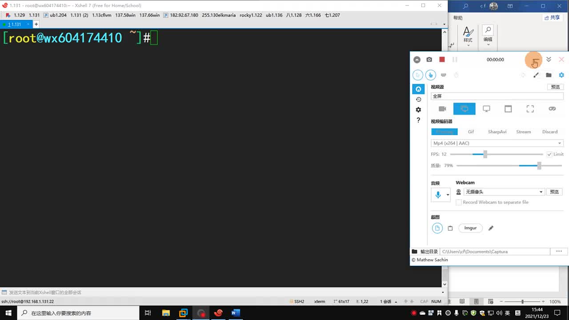Take a screenshot with Captura's camera icon
The height and width of the screenshot is (320, 569).
click(x=429, y=60)
